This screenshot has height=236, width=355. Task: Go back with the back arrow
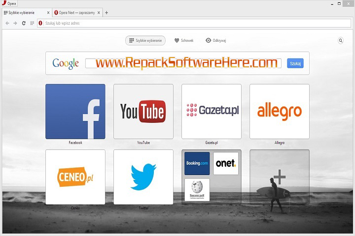[x=7, y=23]
